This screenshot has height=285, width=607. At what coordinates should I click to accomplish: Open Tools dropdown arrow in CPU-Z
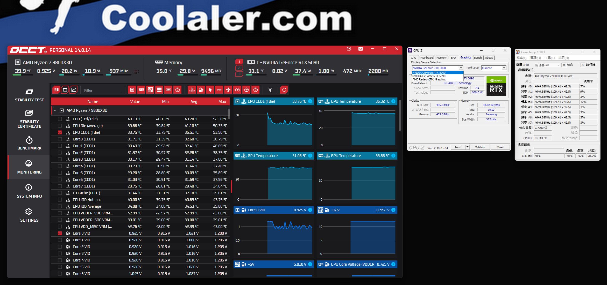(467, 147)
